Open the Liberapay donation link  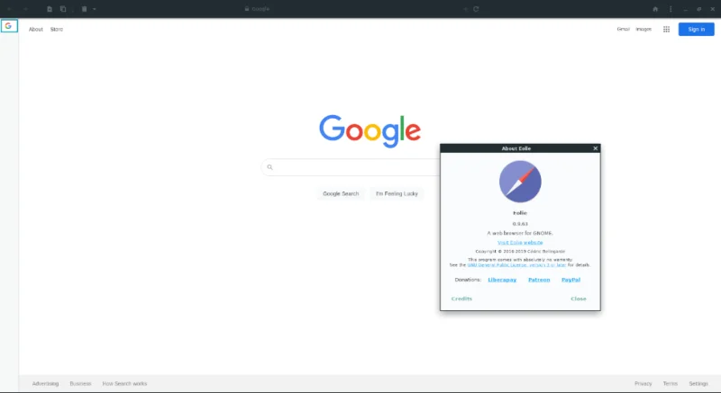[502, 280]
